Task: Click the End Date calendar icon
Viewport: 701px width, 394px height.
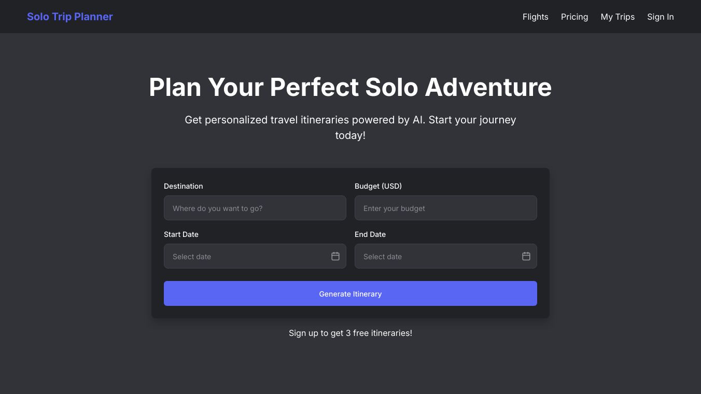Action: click(526, 256)
